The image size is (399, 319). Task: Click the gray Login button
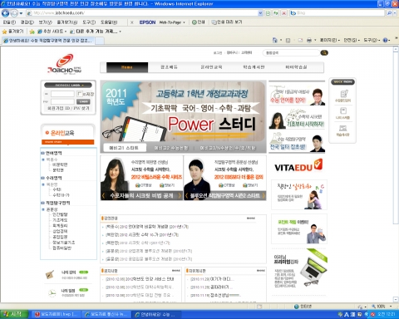pos(83,101)
